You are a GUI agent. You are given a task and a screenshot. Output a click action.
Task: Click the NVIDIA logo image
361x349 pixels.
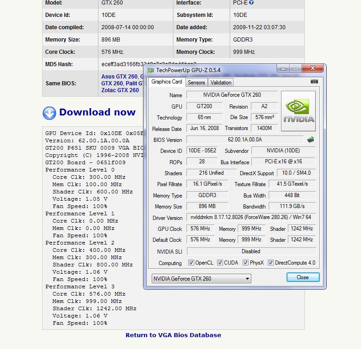[298, 111]
